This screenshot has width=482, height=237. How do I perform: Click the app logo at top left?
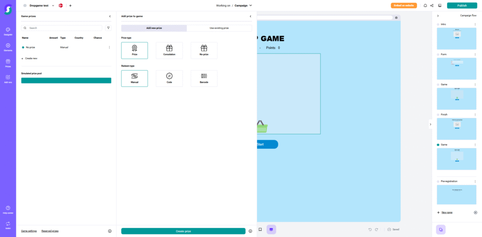[8, 9]
